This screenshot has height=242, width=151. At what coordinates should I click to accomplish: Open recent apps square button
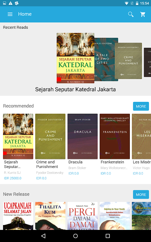108,236
